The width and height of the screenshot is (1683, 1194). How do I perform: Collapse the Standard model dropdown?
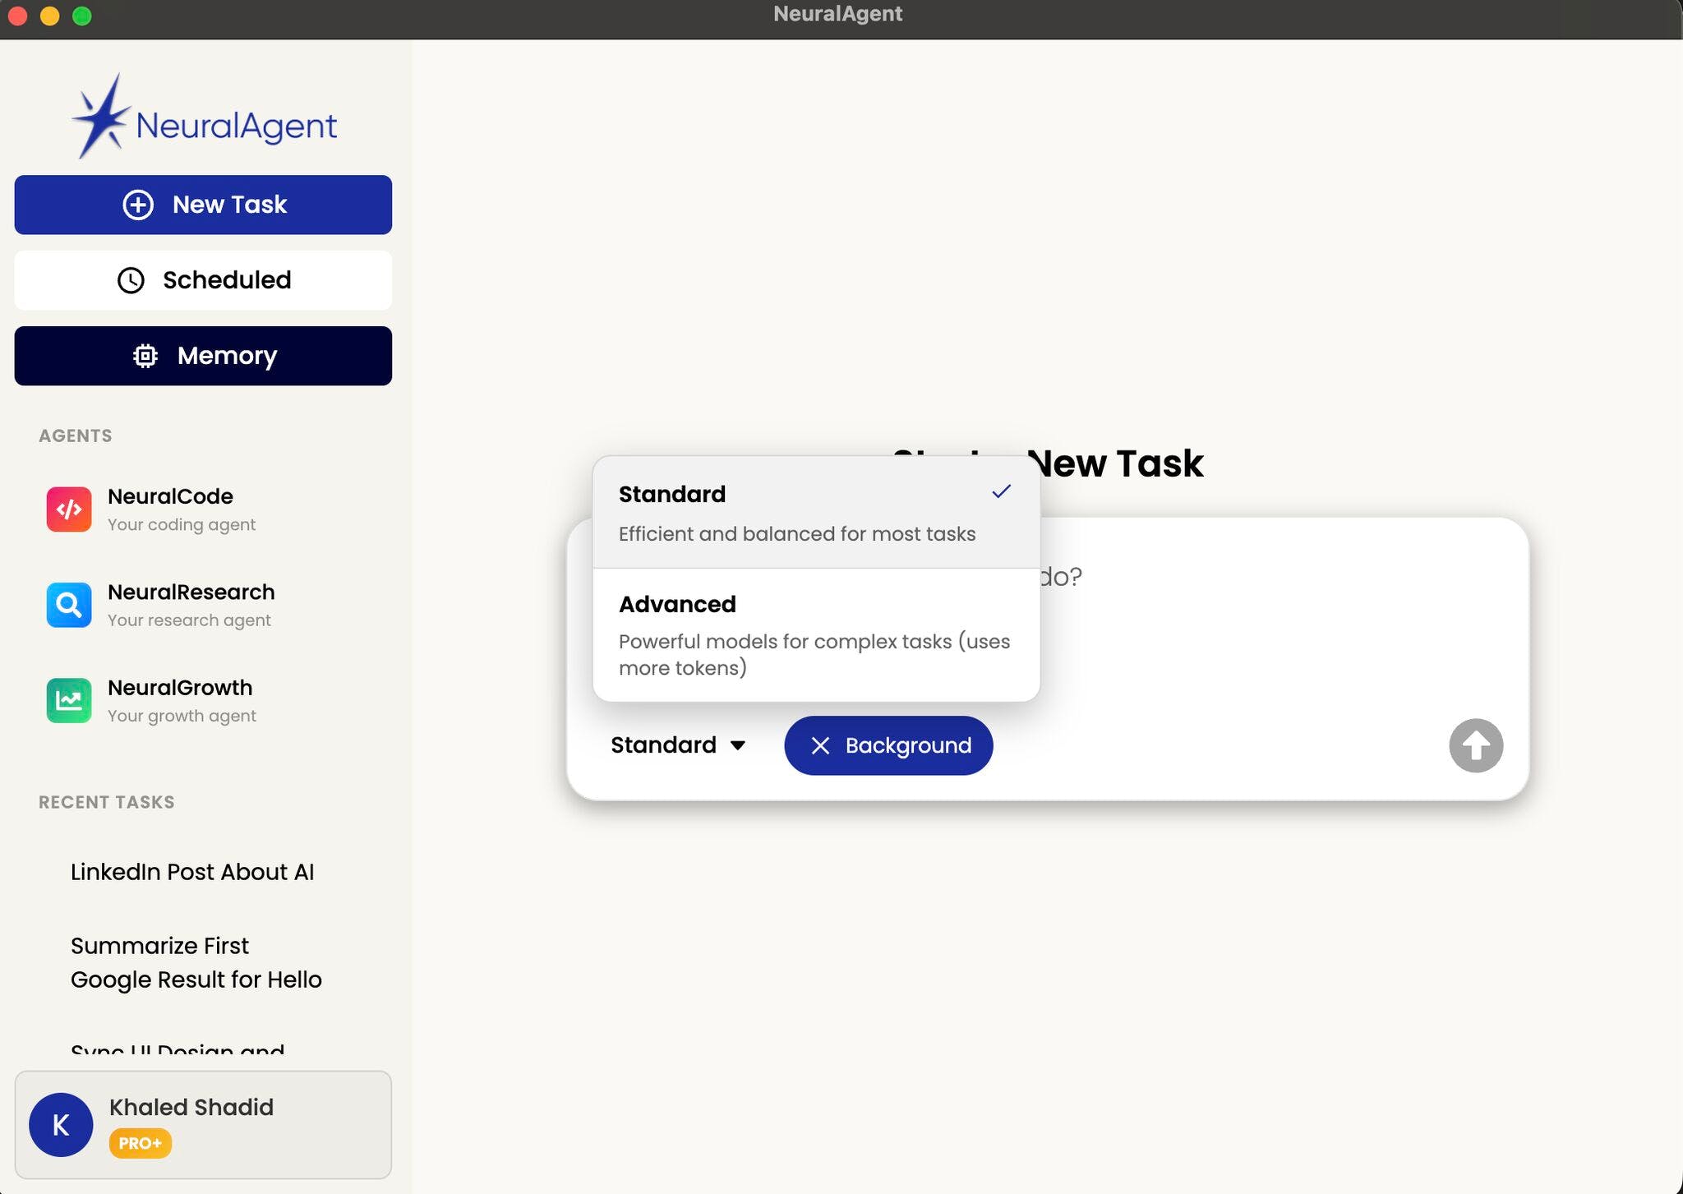click(664, 745)
